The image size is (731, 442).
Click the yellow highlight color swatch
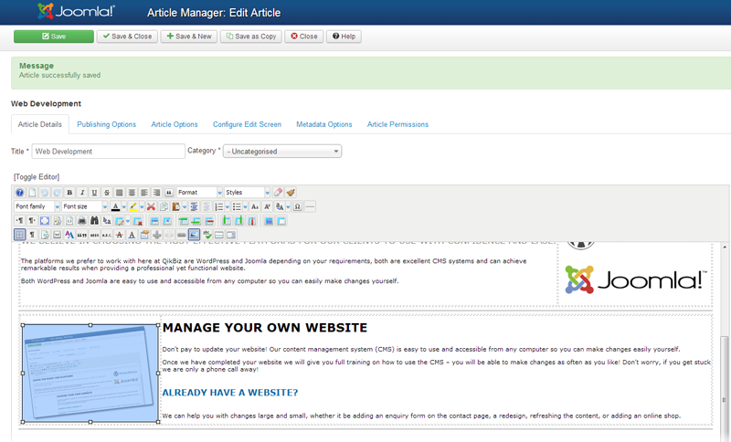pyautogui.click(x=133, y=206)
